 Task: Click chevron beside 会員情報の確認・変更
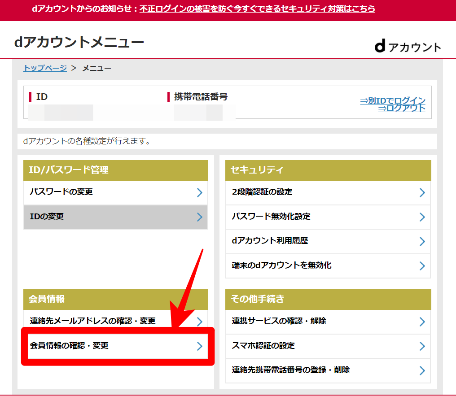click(x=199, y=346)
